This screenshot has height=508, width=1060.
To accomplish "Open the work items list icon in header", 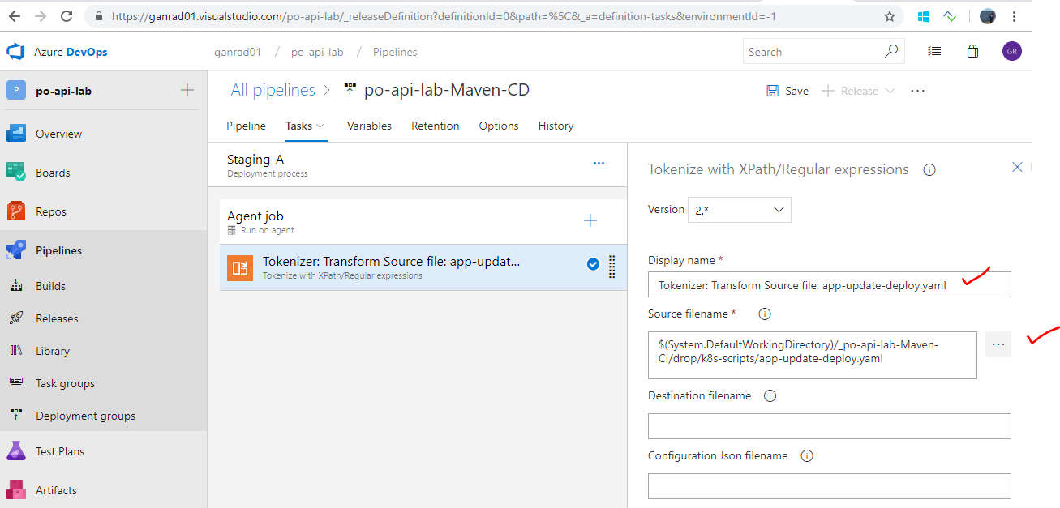I will (x=934, y=51).
